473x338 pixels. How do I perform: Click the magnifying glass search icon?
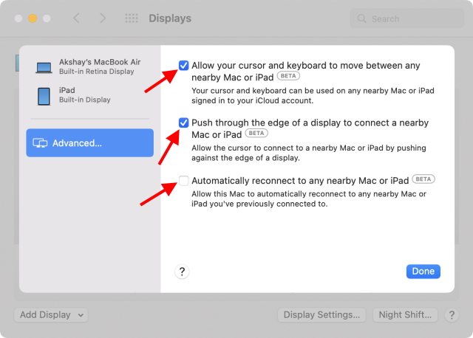tap(362, 18)
